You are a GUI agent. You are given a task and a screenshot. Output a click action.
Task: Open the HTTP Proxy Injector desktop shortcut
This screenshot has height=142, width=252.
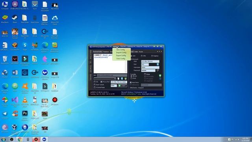tap(44, 74)
